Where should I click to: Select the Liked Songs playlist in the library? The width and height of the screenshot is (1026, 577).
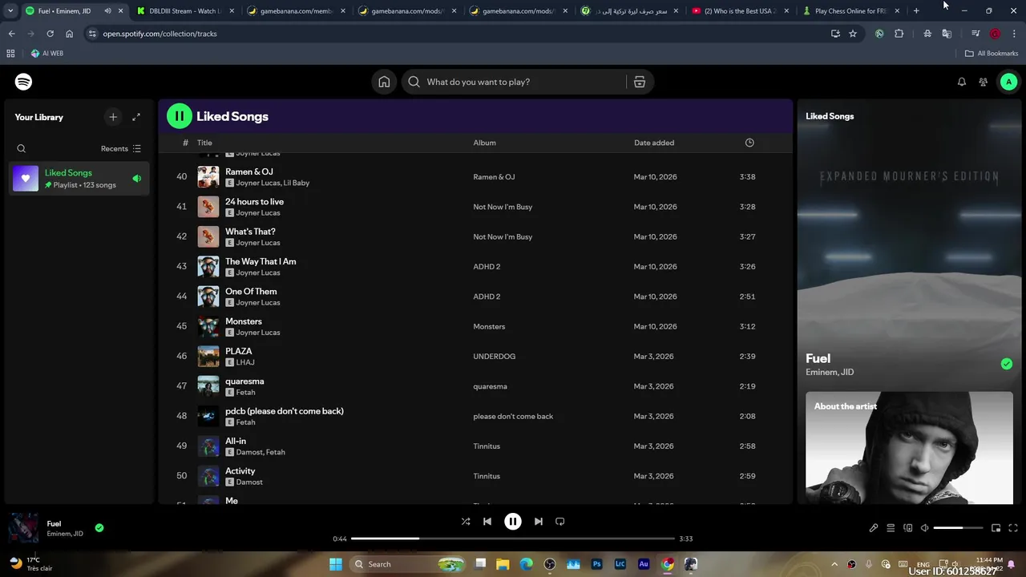(x=78, y=178)
